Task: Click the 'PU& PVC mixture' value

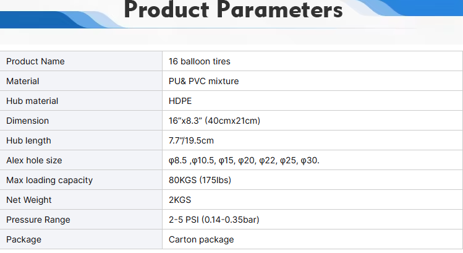Action: click(203, 81)
